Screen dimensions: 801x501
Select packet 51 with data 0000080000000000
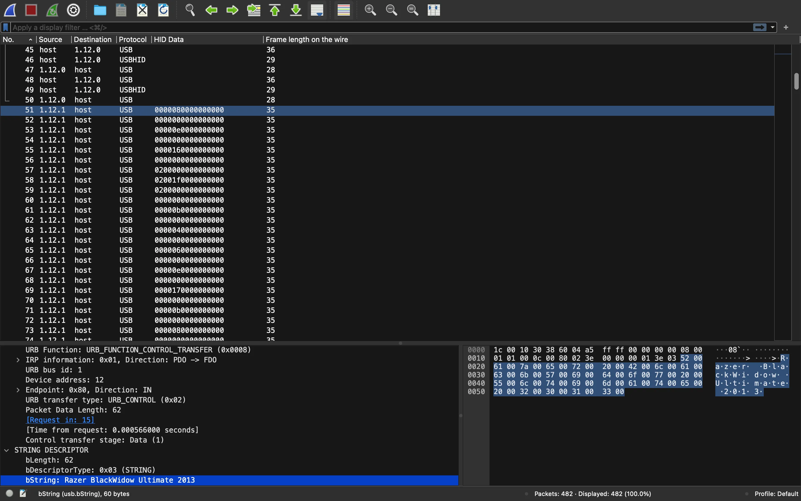(x=387, y=110)
